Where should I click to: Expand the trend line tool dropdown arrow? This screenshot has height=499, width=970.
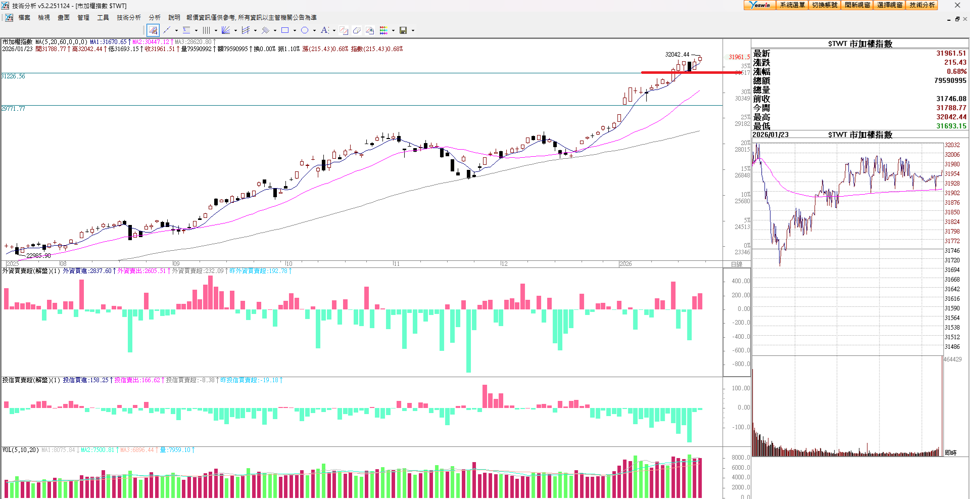tap(176, 30)
